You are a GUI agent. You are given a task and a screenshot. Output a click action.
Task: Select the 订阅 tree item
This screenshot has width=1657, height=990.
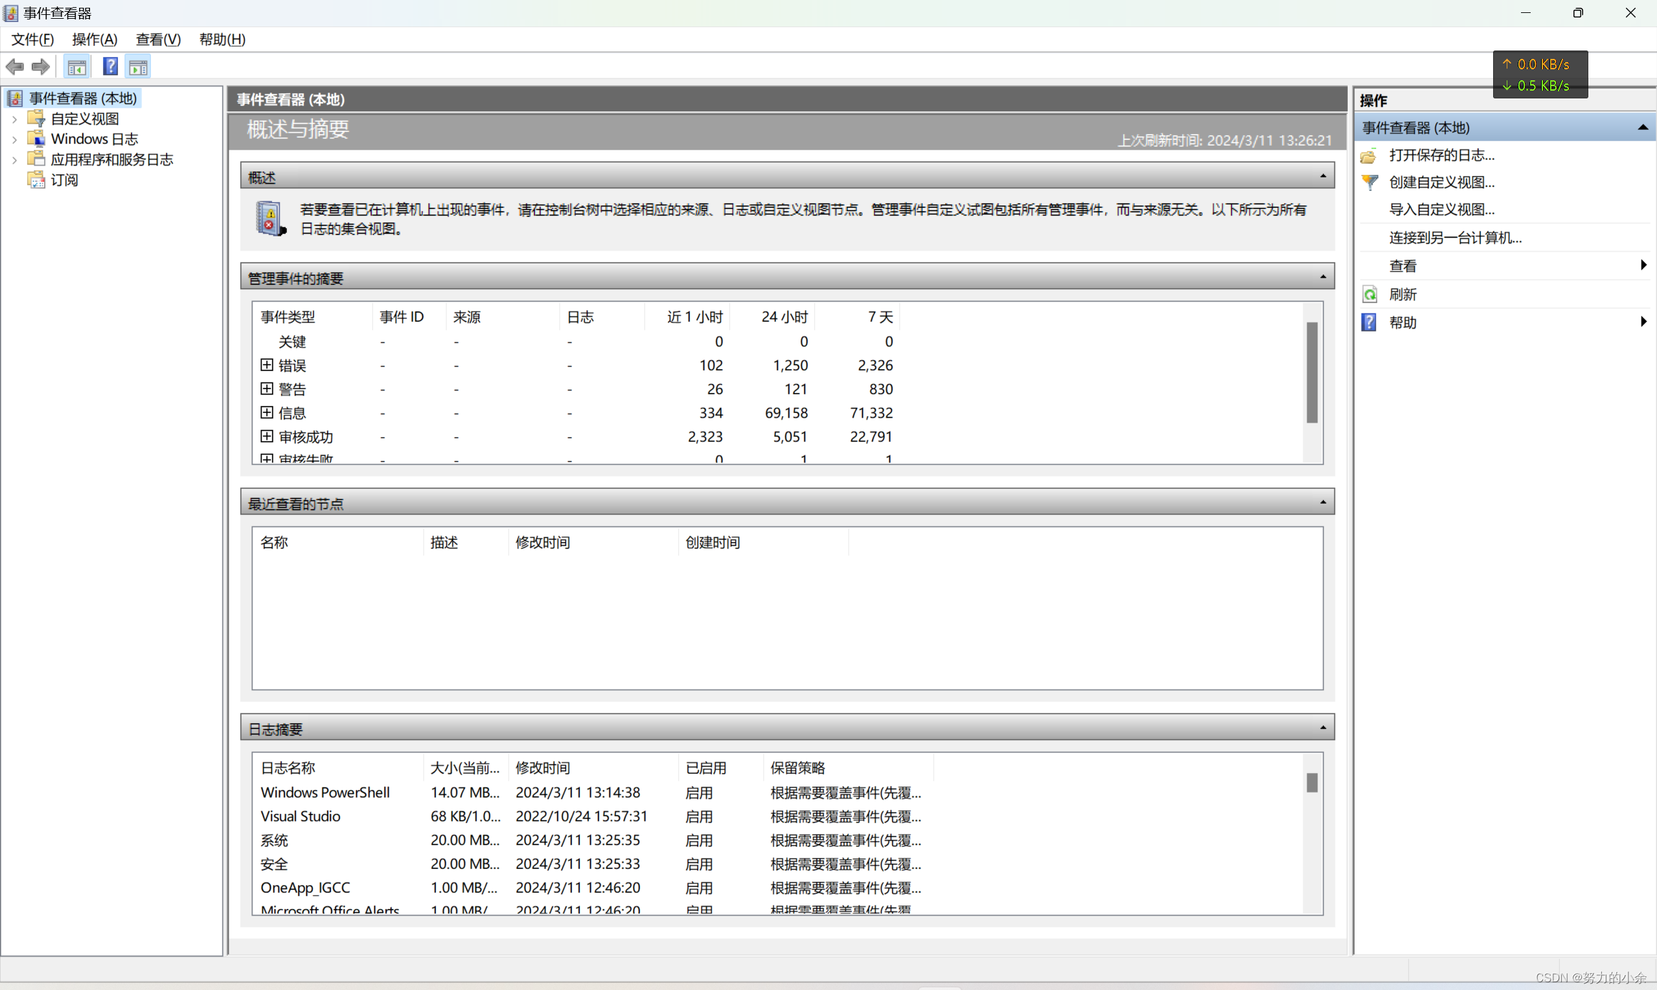[64, 180]
